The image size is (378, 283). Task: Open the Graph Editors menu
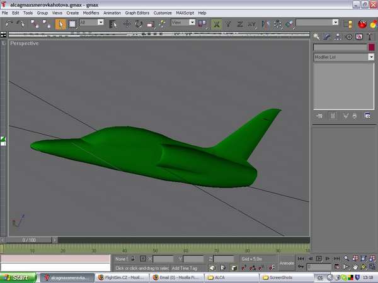(x=137, y=13)
